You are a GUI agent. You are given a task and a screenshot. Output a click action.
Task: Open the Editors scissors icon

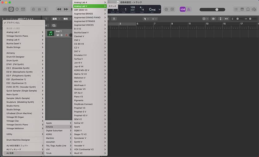point(46,9)
